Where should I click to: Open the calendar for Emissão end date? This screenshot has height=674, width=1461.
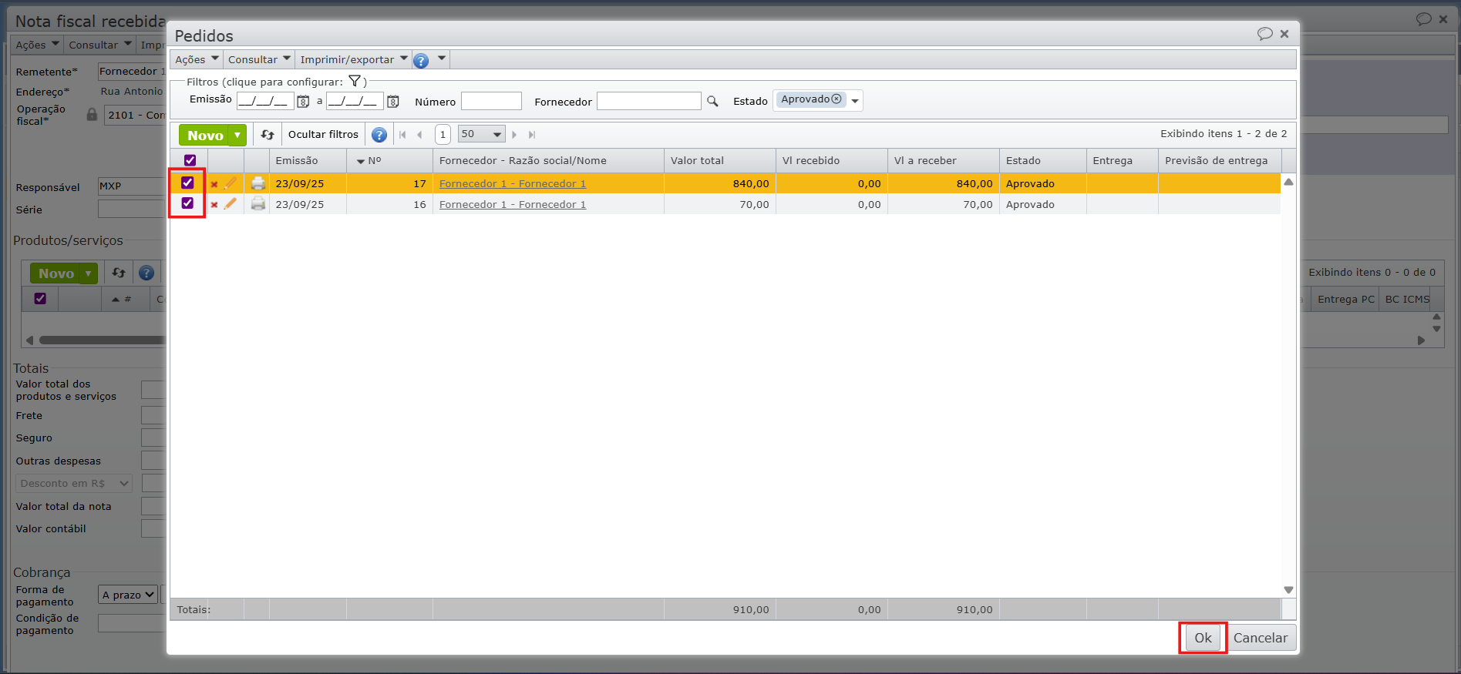click(393, 101)
